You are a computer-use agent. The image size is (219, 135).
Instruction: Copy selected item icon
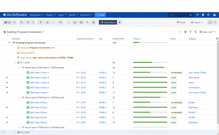pyautogui.click(x=81, y=22)
